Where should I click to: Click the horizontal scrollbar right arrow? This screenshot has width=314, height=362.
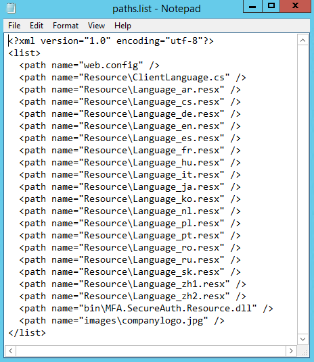point(291,351)
